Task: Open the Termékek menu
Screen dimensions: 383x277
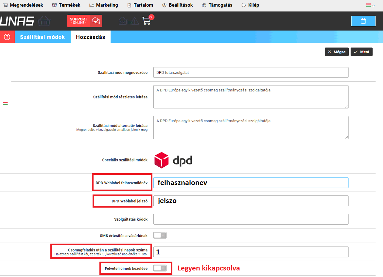Action: pyautogui.click(x=66, y=5)
